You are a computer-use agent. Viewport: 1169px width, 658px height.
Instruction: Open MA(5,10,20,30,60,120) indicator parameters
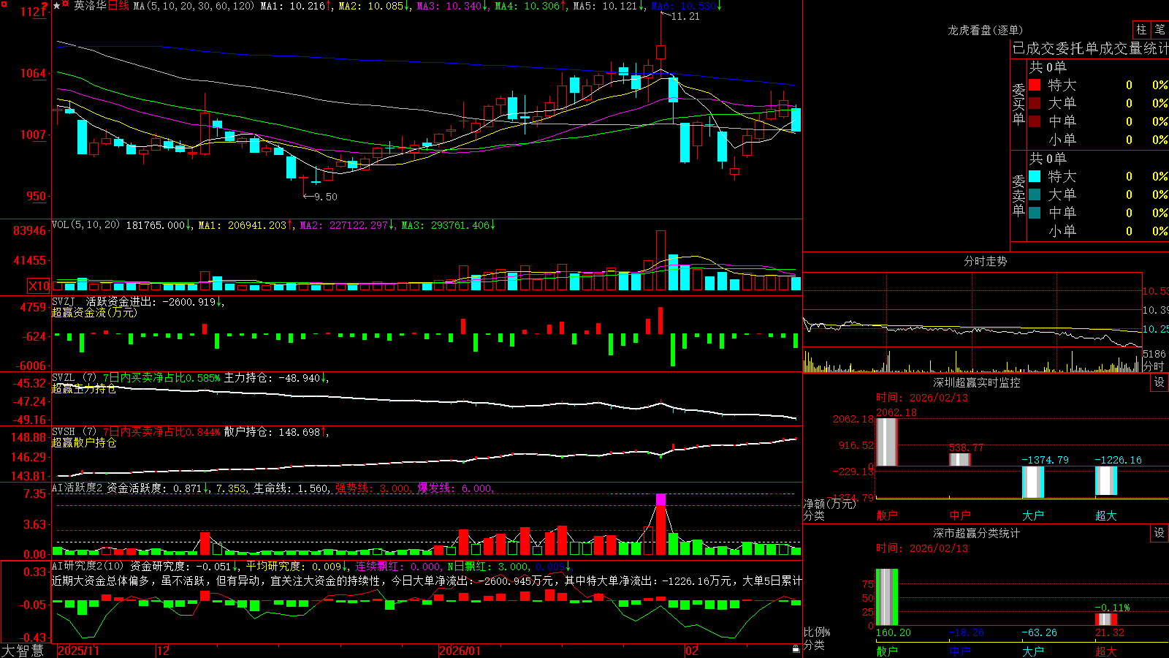pyautogui.click(x=194, y=6)
